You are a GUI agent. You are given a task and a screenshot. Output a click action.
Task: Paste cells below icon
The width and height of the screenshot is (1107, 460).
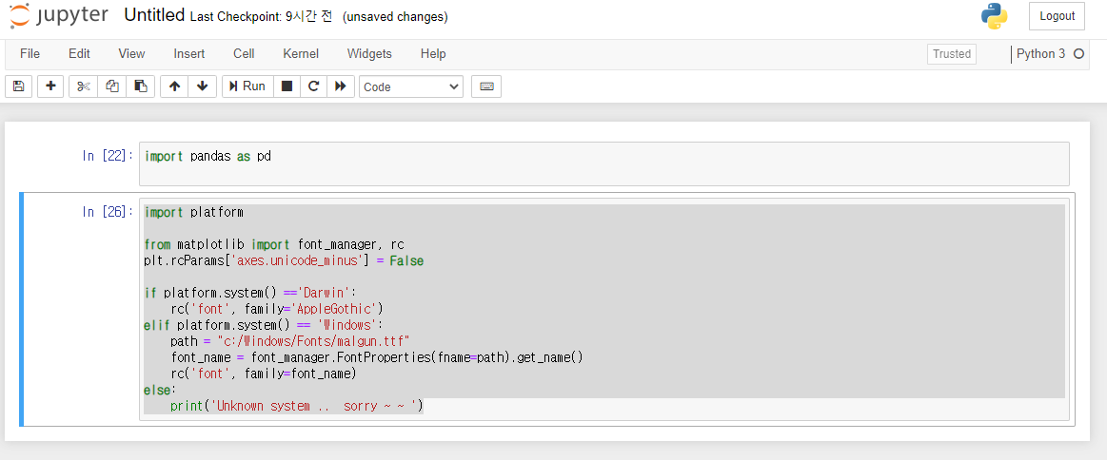[x=141, y=86]
